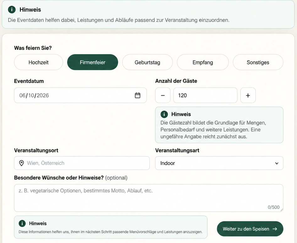Screen dimensions: 297x243
Task: Open the Veranstaltungsart dropdown showing Indoor
Action: [219, 163]
